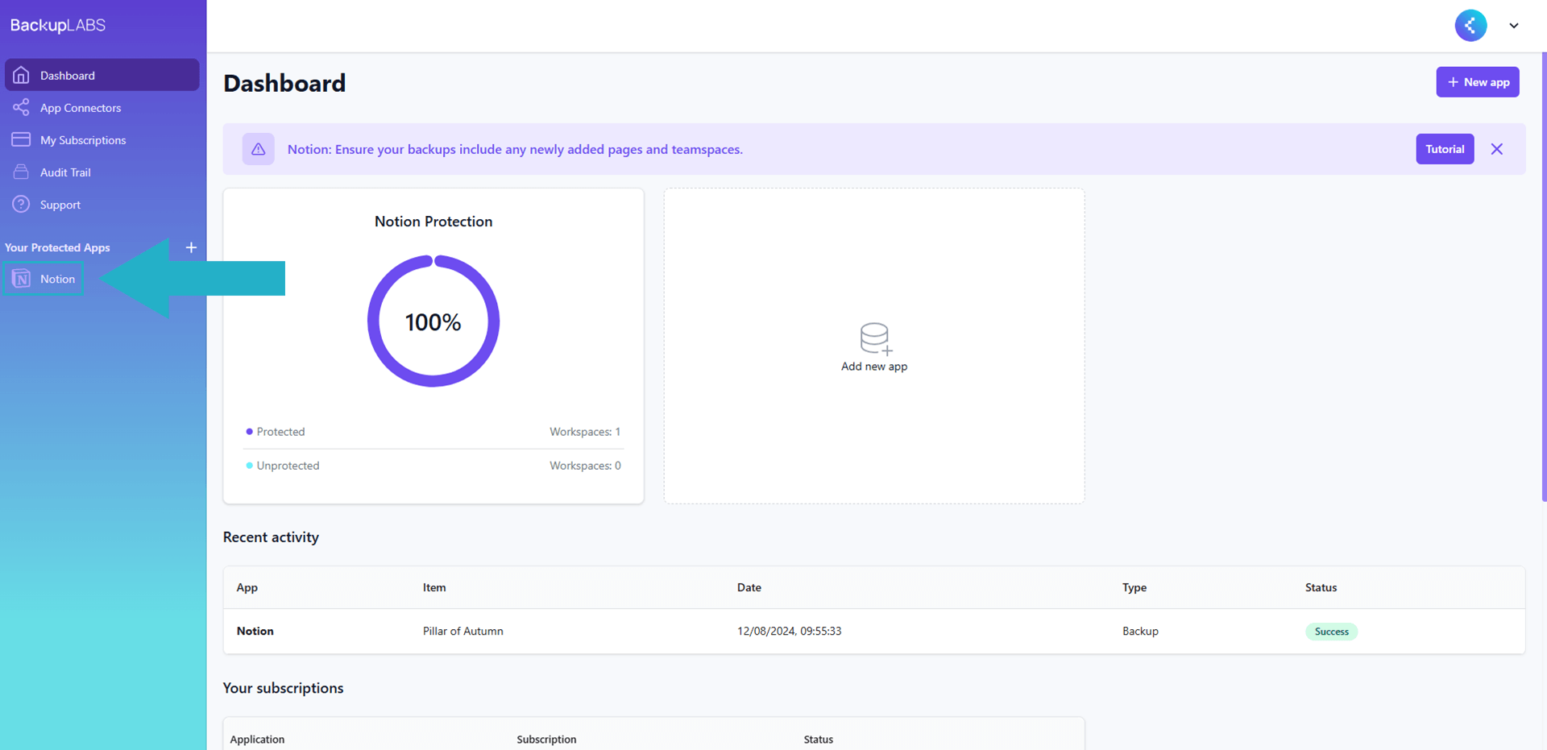This screenshot has height=750, width=1547.
Task: Click the Dashboard home icon
Action: click(21, 75)
